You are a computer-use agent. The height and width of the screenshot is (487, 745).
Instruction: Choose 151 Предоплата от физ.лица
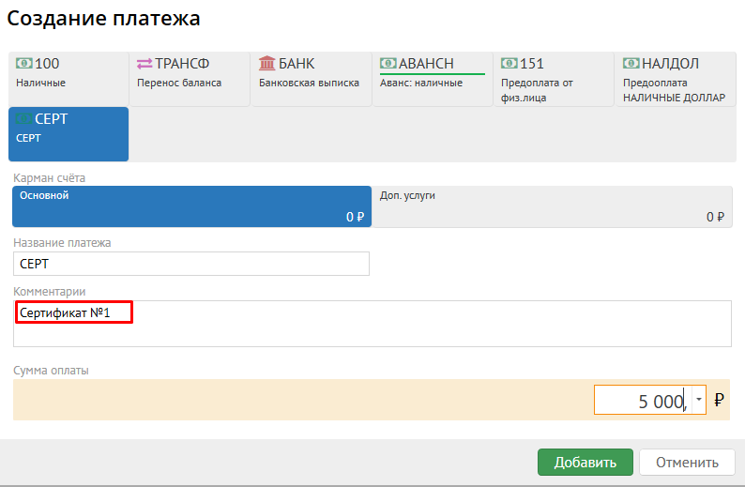[554, 79]
